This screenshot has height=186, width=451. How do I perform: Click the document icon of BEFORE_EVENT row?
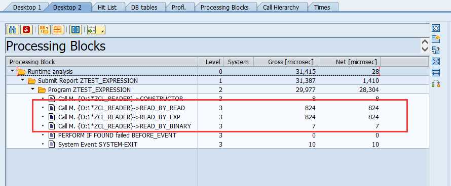(x=52, y=135)
